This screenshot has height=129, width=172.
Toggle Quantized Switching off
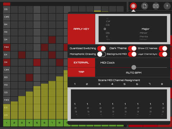point(101,48)
